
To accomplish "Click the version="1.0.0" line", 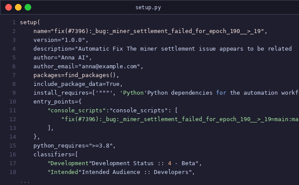I will 61,40.
